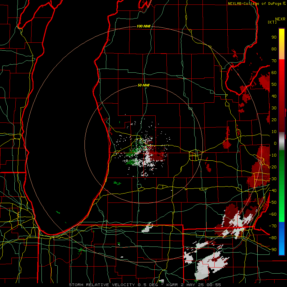Image resolution: width=287 pixels, height=287 pixels.
Task: Click the -70 scale label
Action: pos(273,226)
